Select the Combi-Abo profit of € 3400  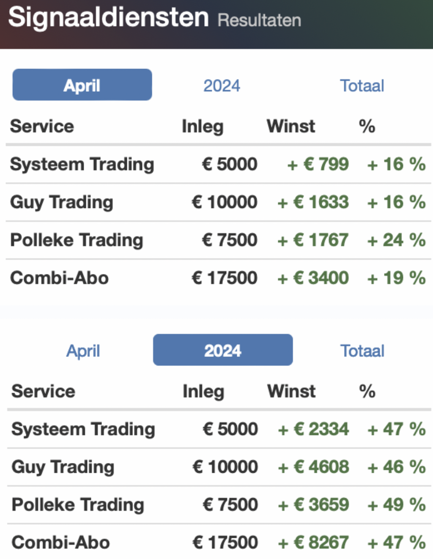pyautogui.click(x=313, y=278)
